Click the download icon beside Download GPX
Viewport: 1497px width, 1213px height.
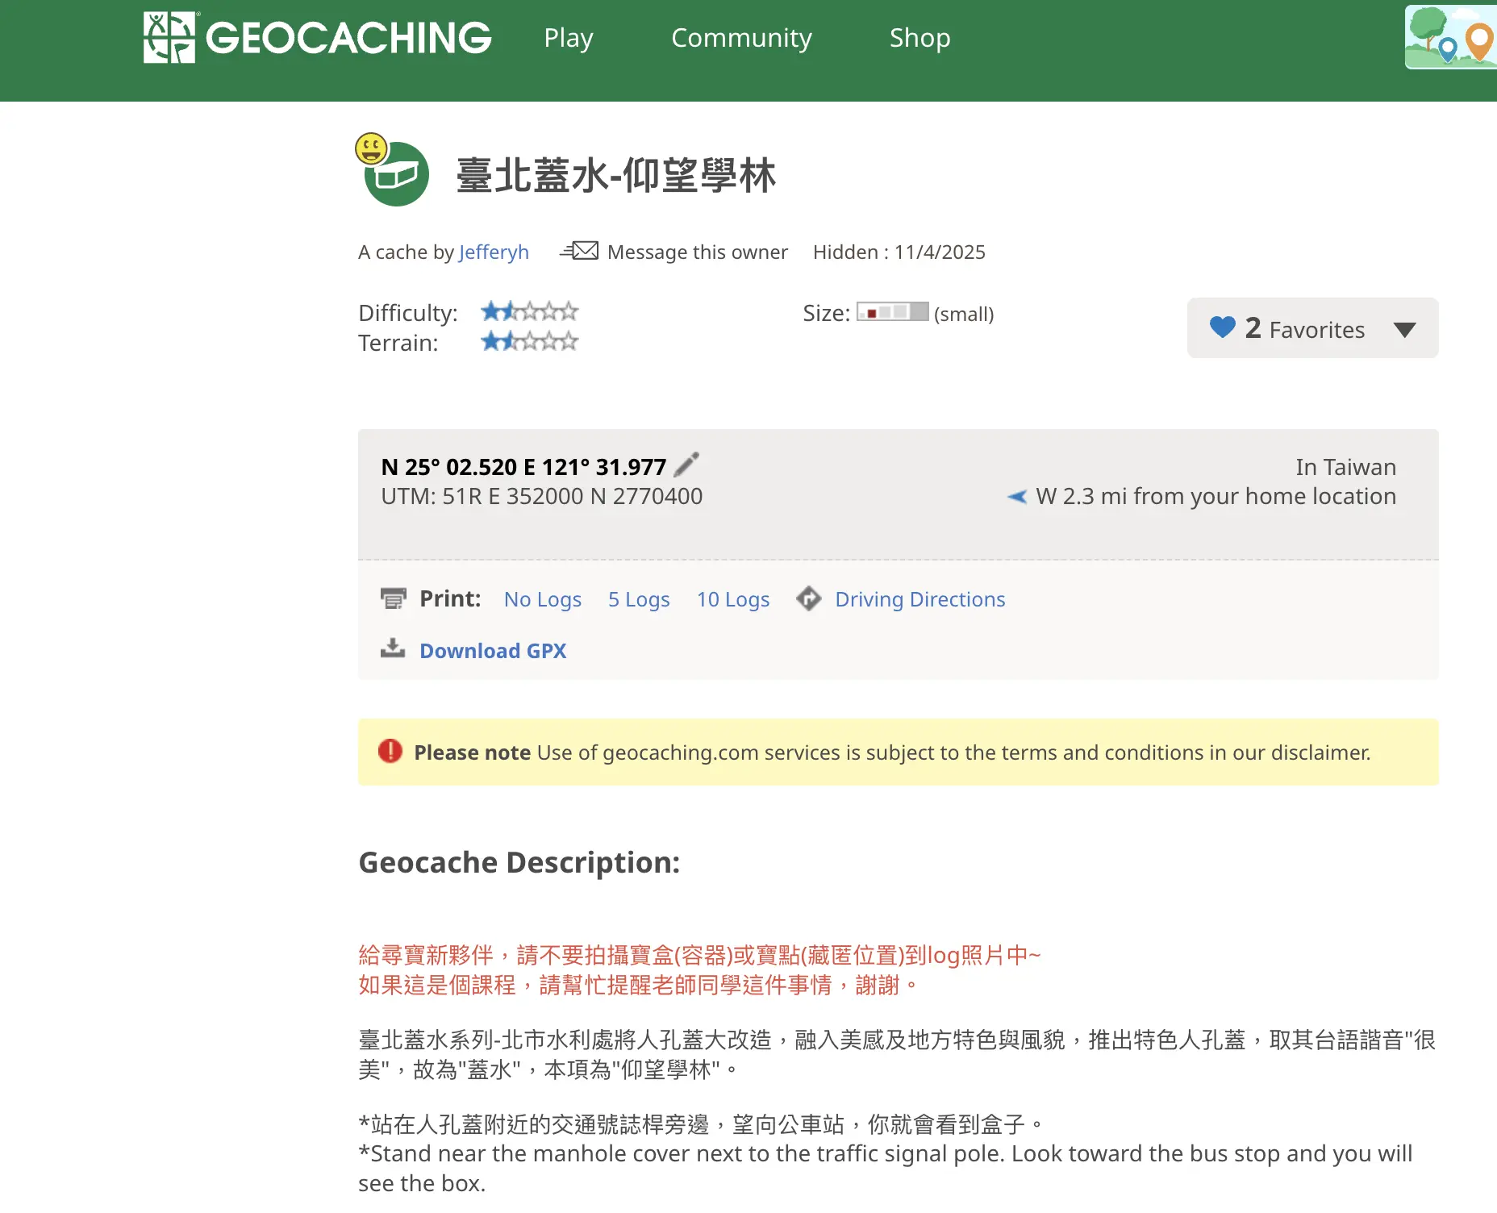click(x=393, y=648)
